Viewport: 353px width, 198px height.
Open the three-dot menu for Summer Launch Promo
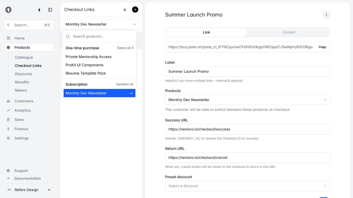[326, 14]
